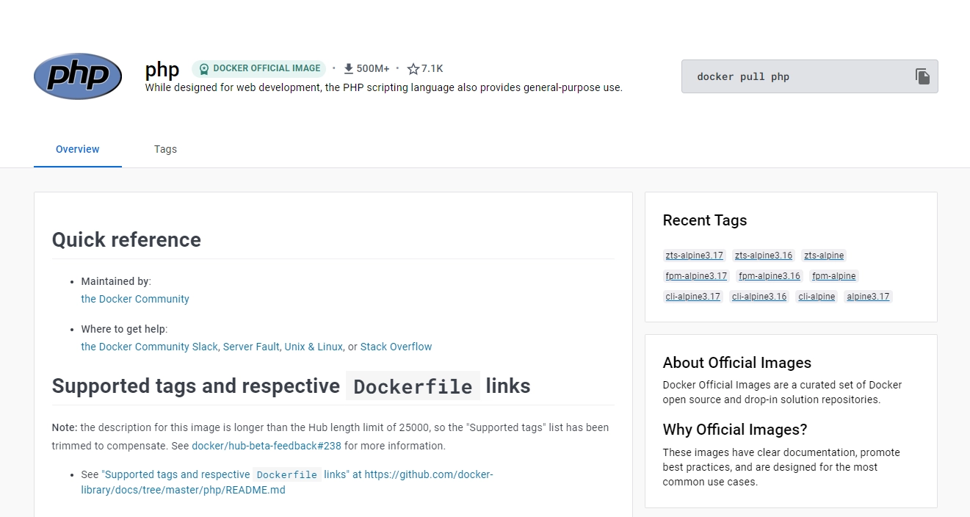Viewport: 970px width, 517px height.
Task: Select the cli-alpine tag
Action: coord(817,297)
